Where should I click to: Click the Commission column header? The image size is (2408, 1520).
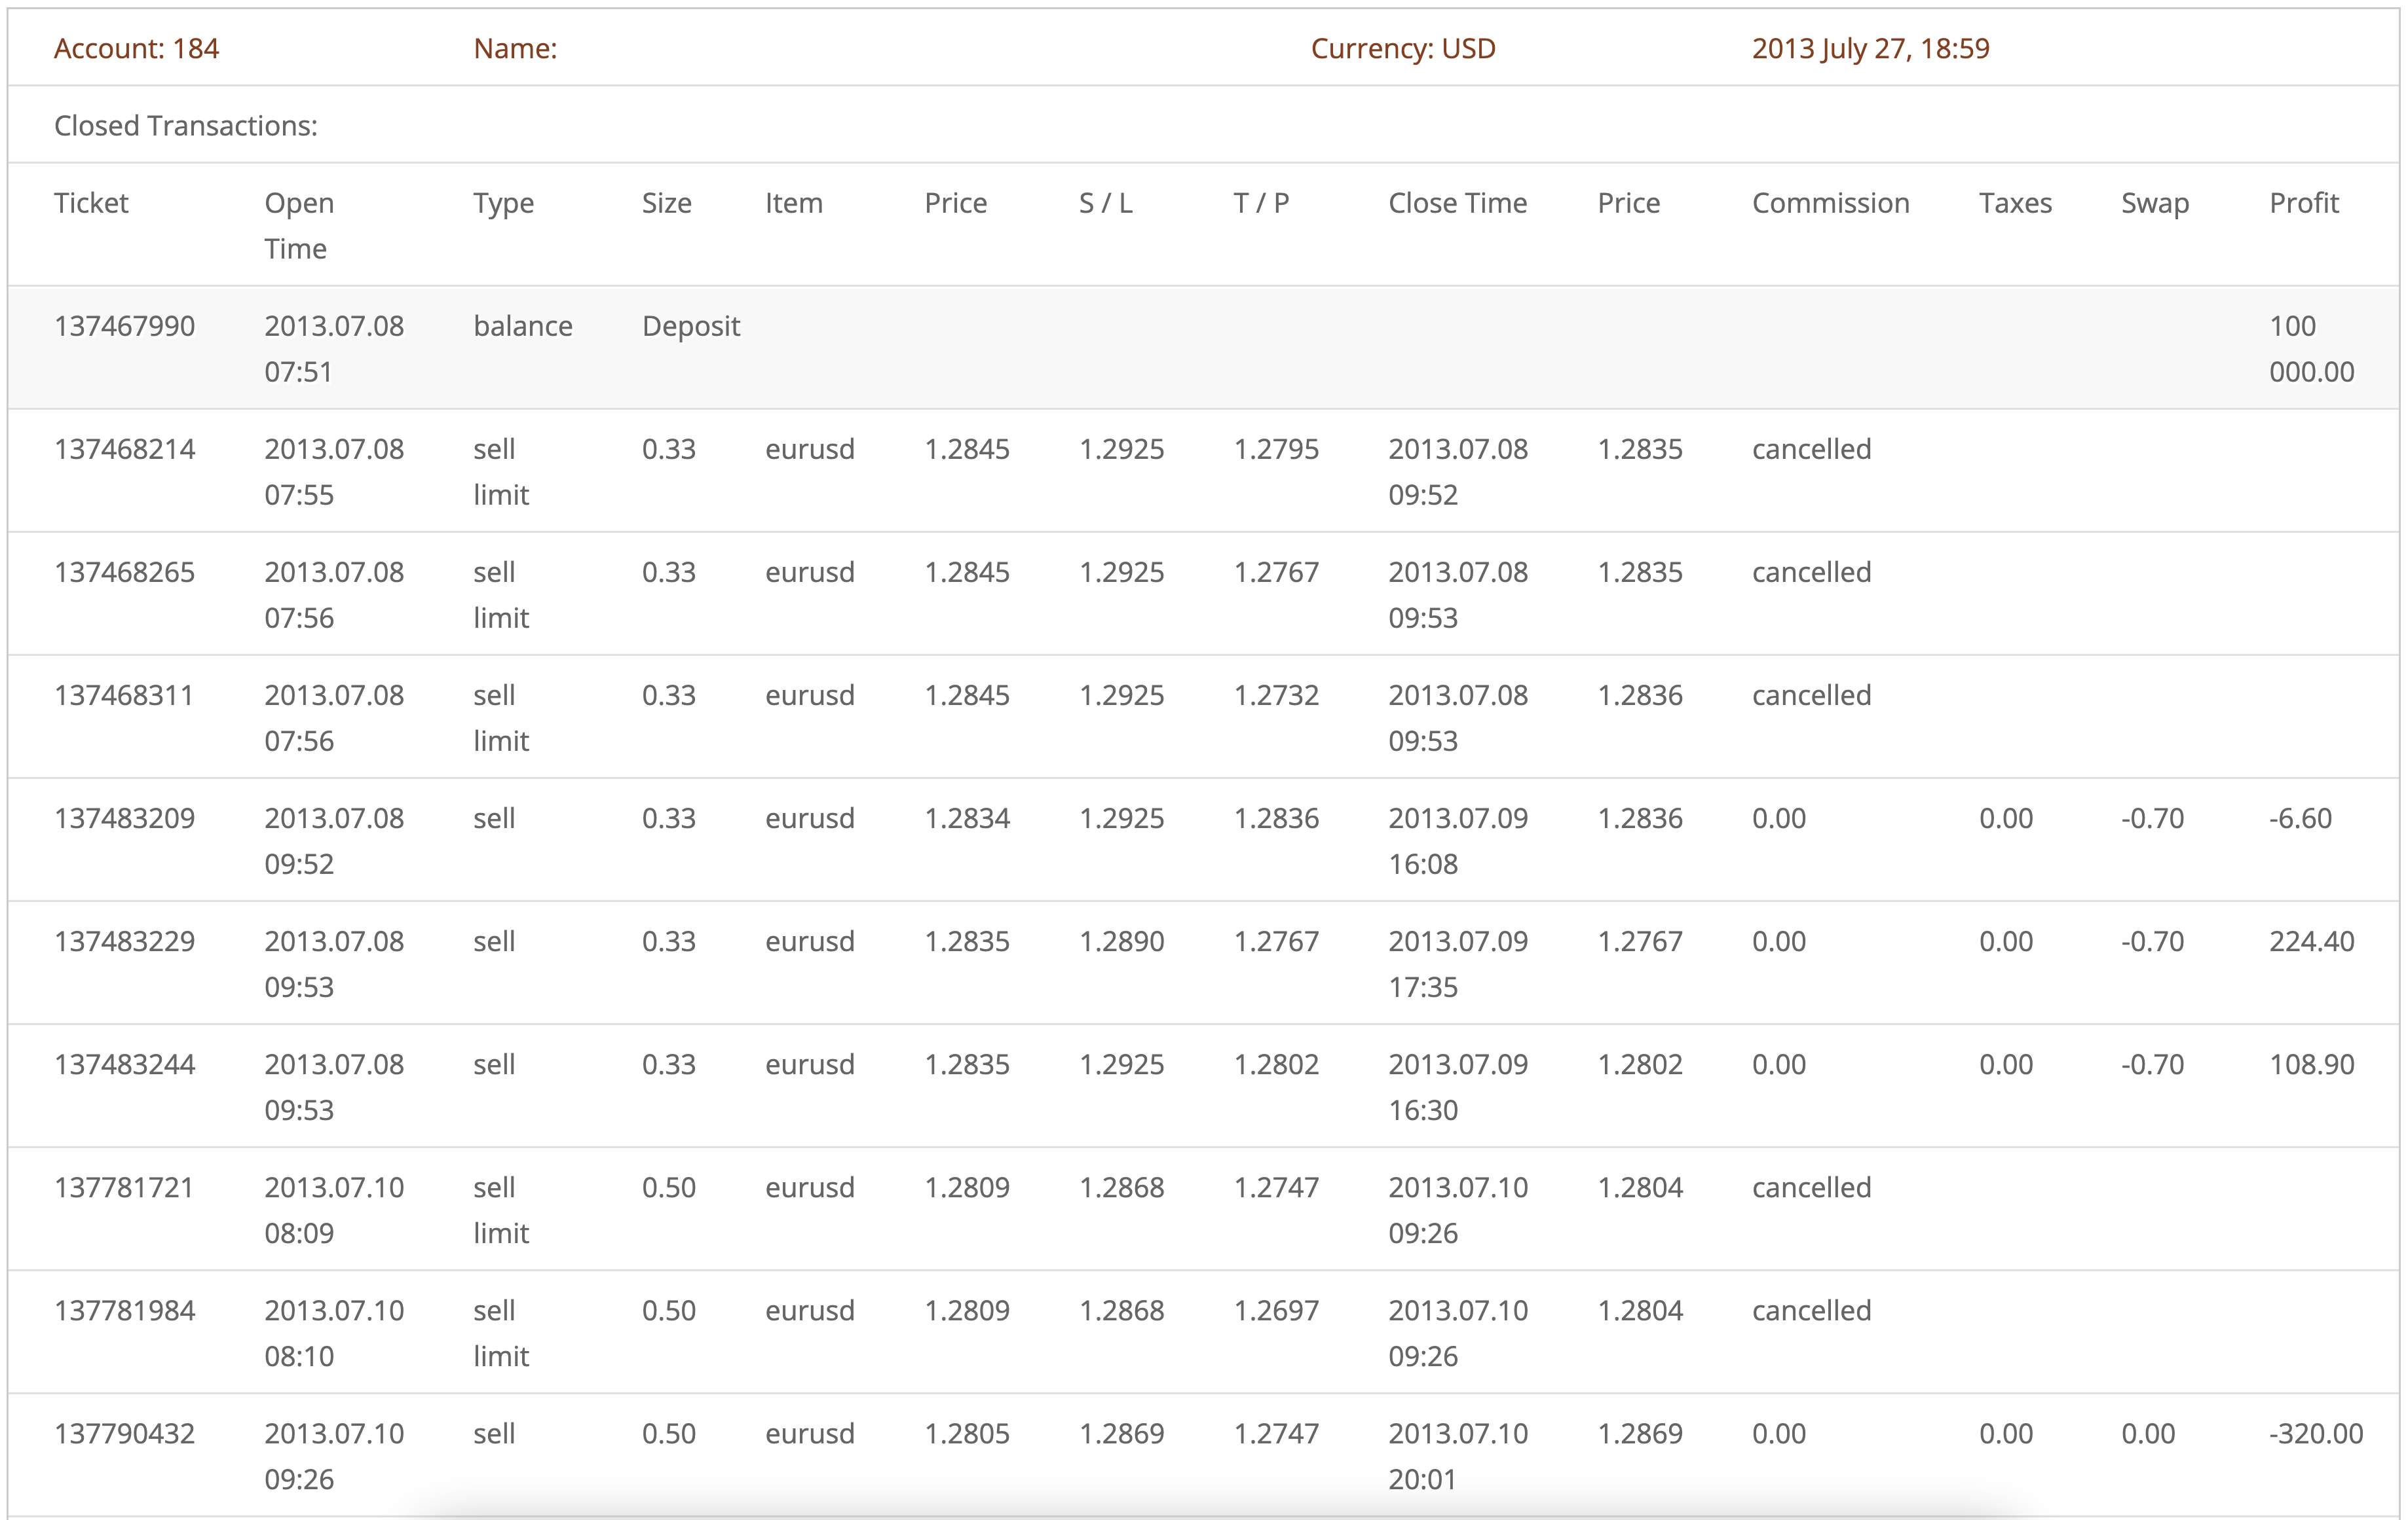pos(1830,203)
